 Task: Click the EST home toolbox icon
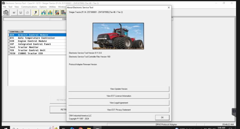pos(6,12)
